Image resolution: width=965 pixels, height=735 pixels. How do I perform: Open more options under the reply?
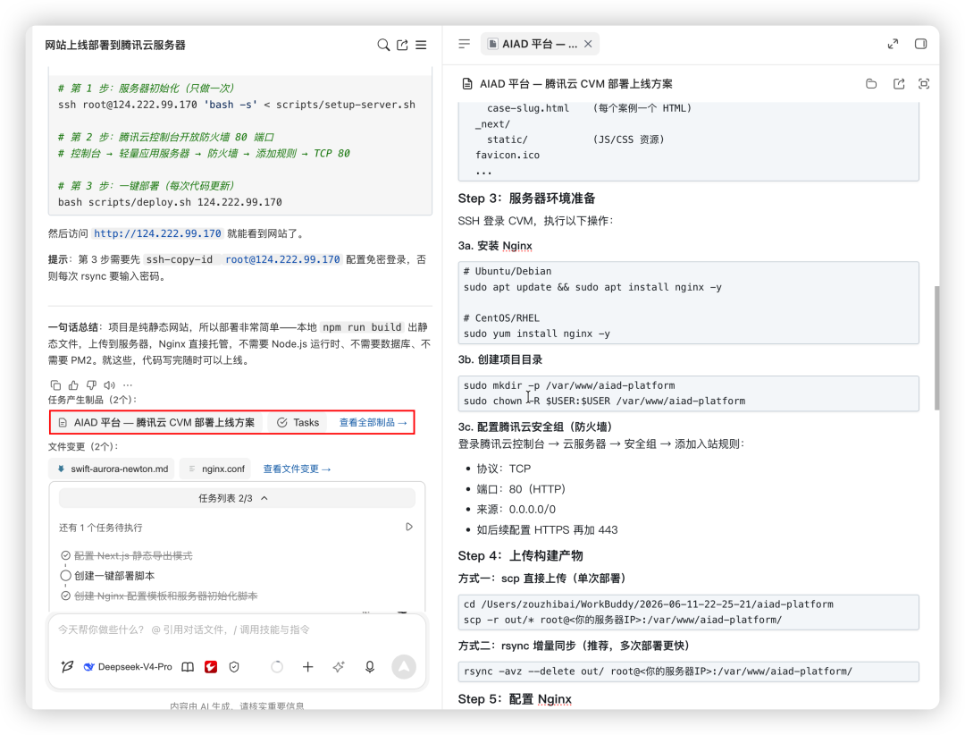[128, 385]
